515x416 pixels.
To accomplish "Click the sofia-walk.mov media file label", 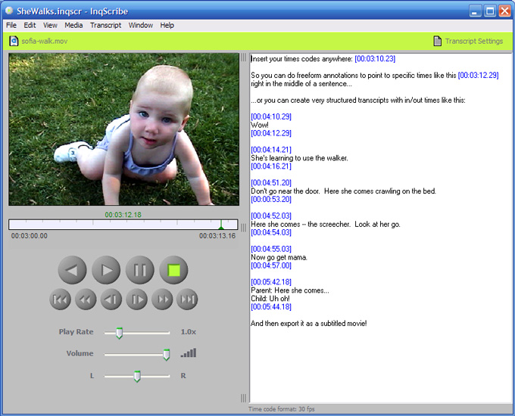I will [44, 41].
